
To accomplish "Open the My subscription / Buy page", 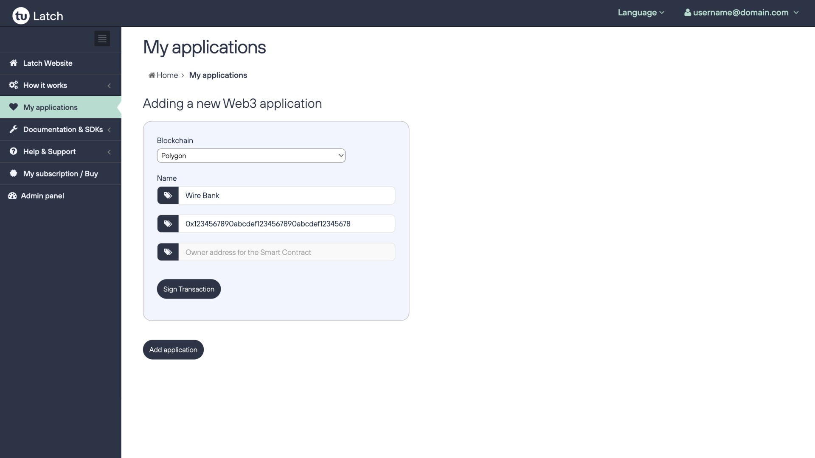I will tap(60, 173).
